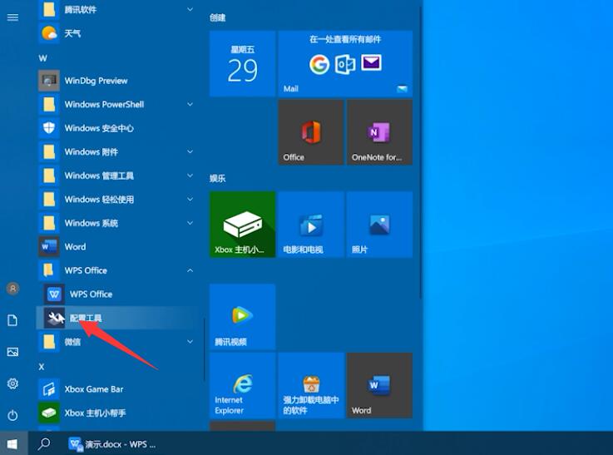Open the Mail tile
613x455 pixels.
coord(345,64)
